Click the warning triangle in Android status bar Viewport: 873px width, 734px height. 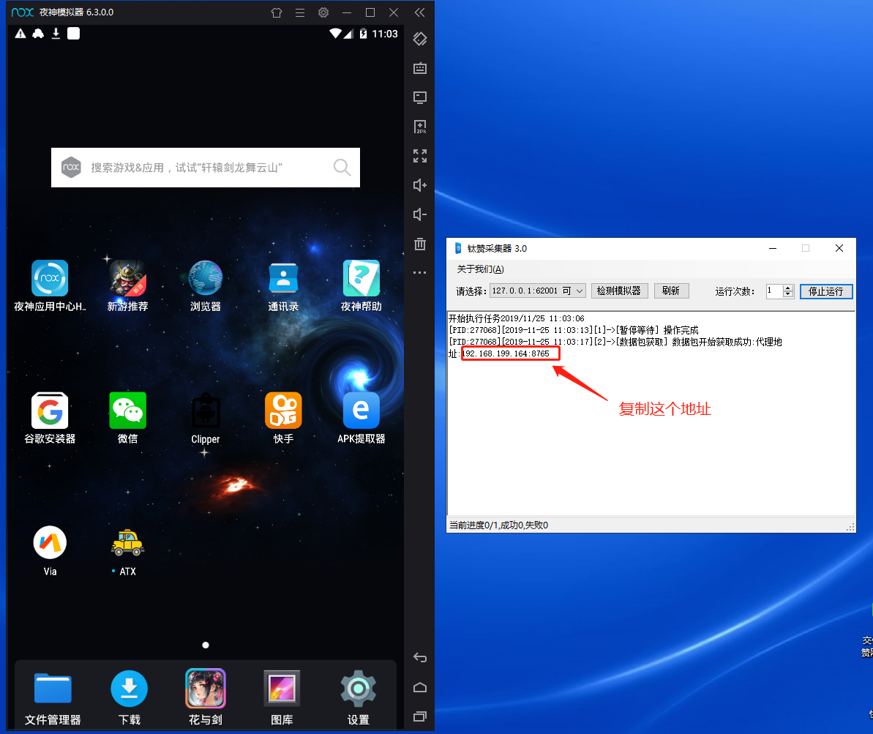coord(20,34)
